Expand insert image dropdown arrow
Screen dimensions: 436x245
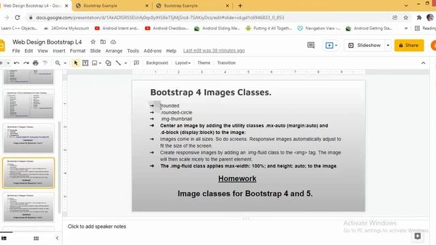click(x=100, y=63)
